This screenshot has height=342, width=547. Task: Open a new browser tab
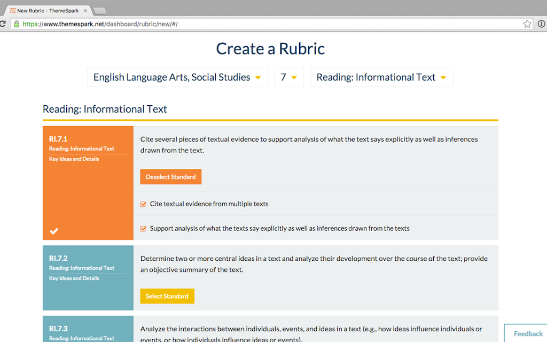100,11
